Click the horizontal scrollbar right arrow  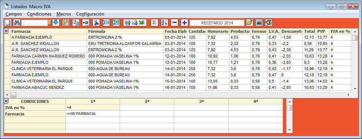348,95
